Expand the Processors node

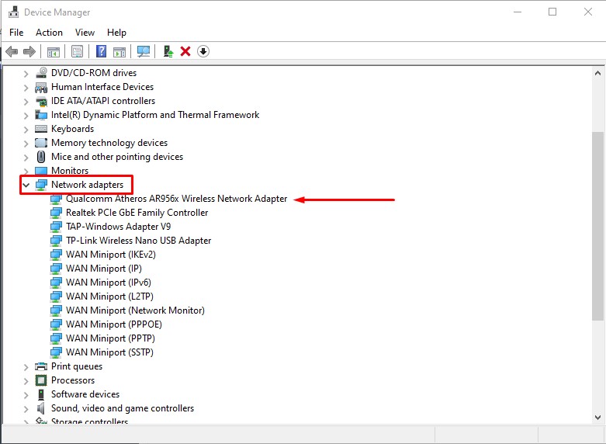[x=26, y=380]
